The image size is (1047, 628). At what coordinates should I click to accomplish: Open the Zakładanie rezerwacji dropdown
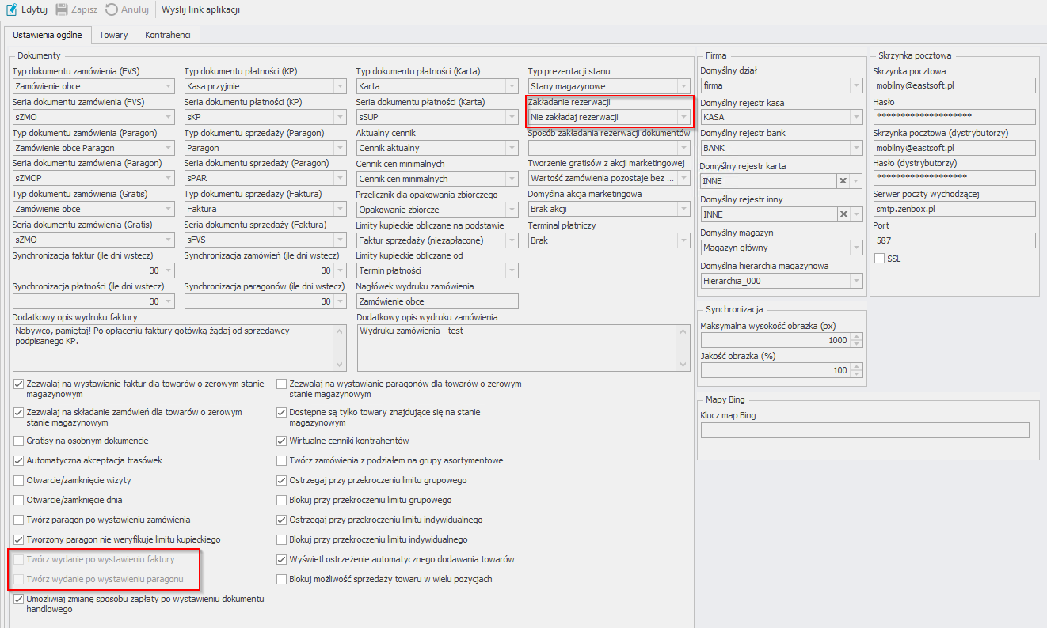[683, 117]
